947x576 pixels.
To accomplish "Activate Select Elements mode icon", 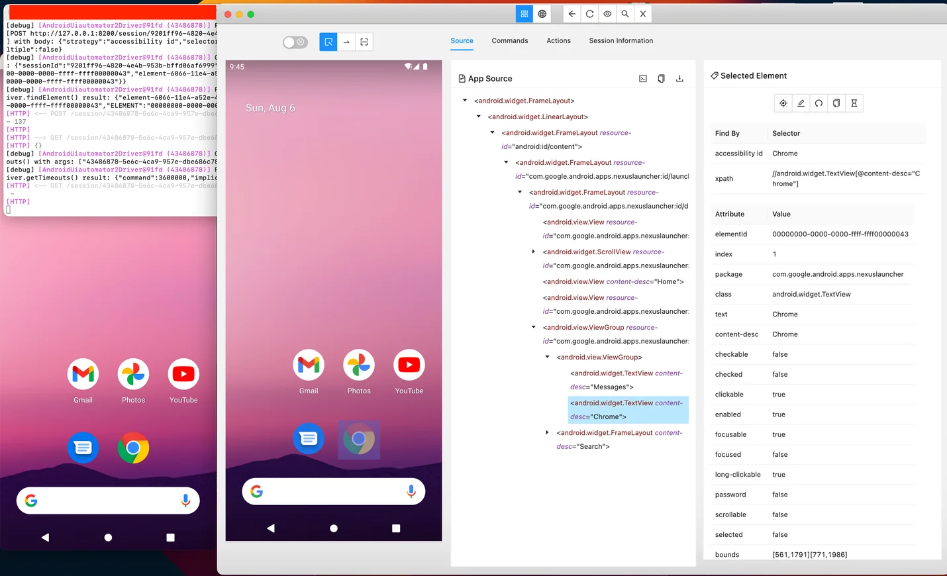I will [328, 42].
